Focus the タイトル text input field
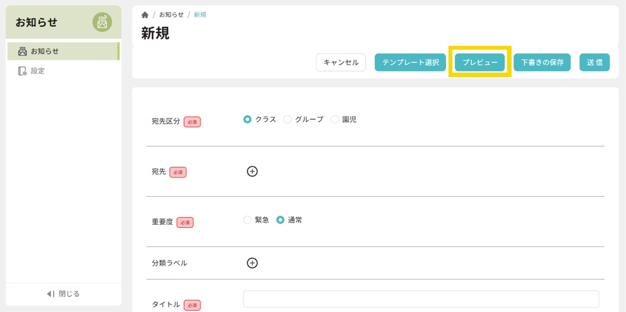The height and width of the screenshot is (312, 626). 421,299
